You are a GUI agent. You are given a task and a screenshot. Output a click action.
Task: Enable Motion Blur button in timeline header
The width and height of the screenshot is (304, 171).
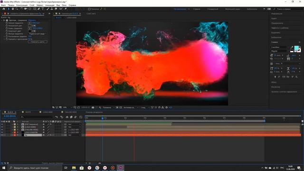76,117
